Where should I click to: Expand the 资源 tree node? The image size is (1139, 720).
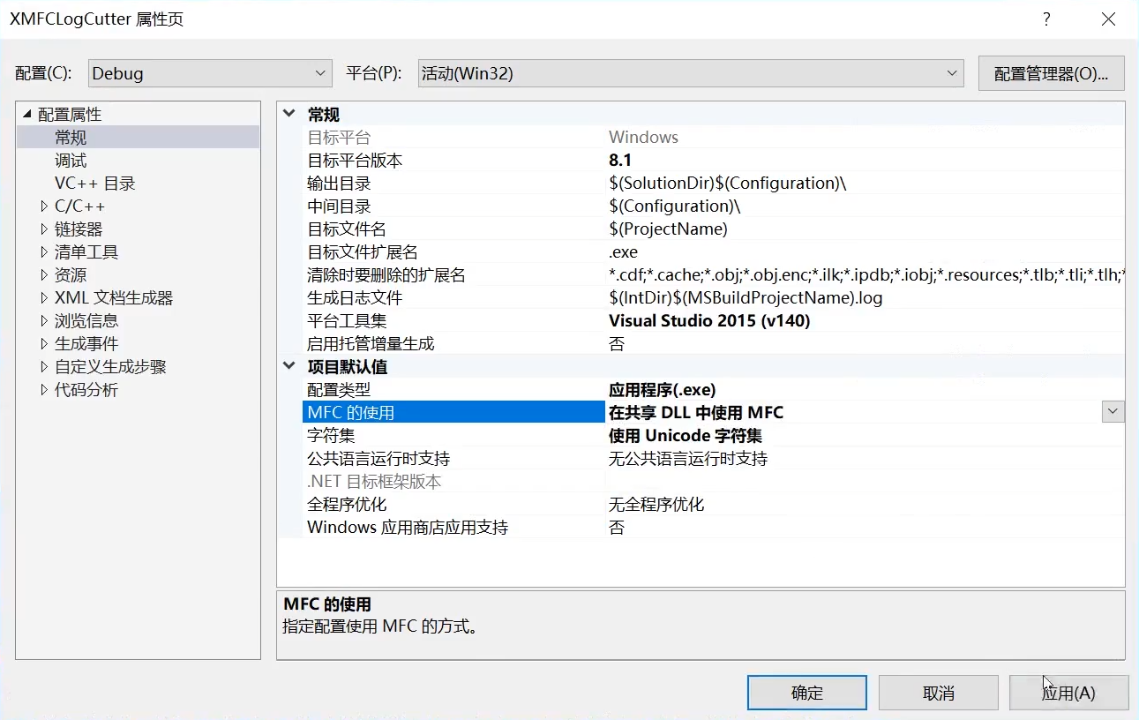click(44, 275)
